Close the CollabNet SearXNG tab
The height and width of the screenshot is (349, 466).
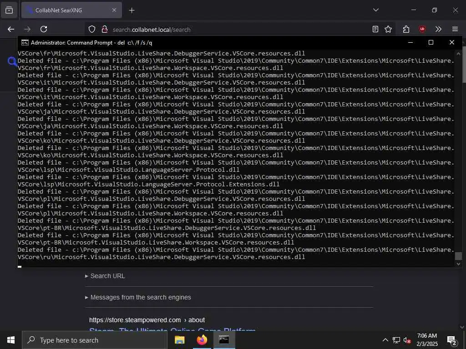pos(114,10)
